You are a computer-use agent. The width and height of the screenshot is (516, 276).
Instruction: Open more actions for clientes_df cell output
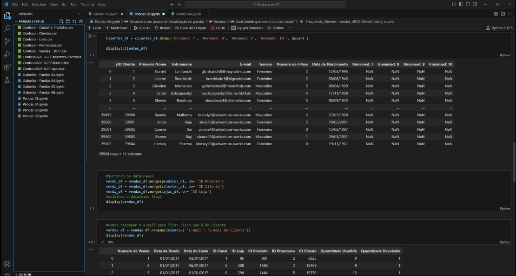(x=91, y=62)
